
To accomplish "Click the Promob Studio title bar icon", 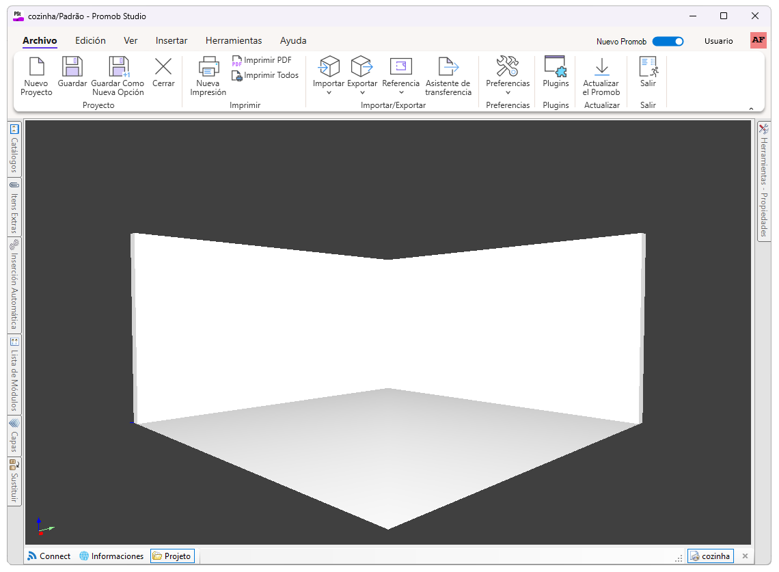I will click(18, 16).
